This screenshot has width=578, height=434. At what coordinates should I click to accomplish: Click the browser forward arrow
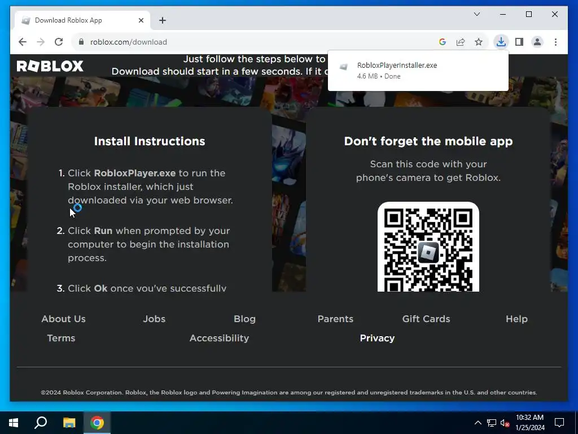click(41, 42)
